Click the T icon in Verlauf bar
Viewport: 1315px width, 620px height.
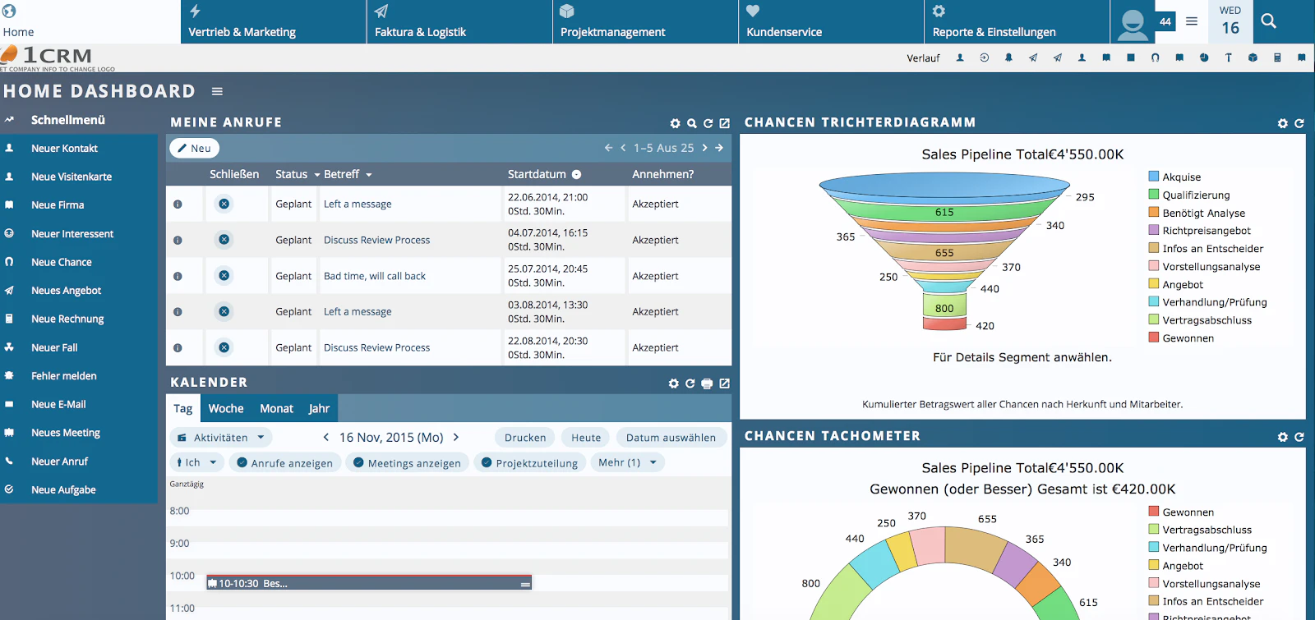(1229, 57)
